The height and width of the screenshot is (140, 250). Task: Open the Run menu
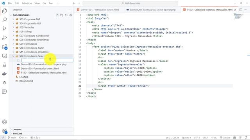click(x=51, y=3)
